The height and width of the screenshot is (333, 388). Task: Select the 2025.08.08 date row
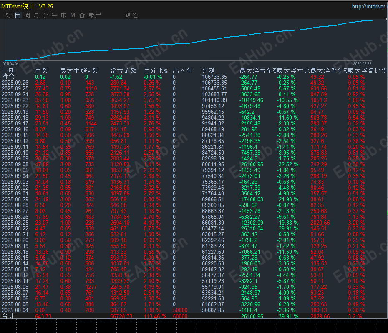15,287
